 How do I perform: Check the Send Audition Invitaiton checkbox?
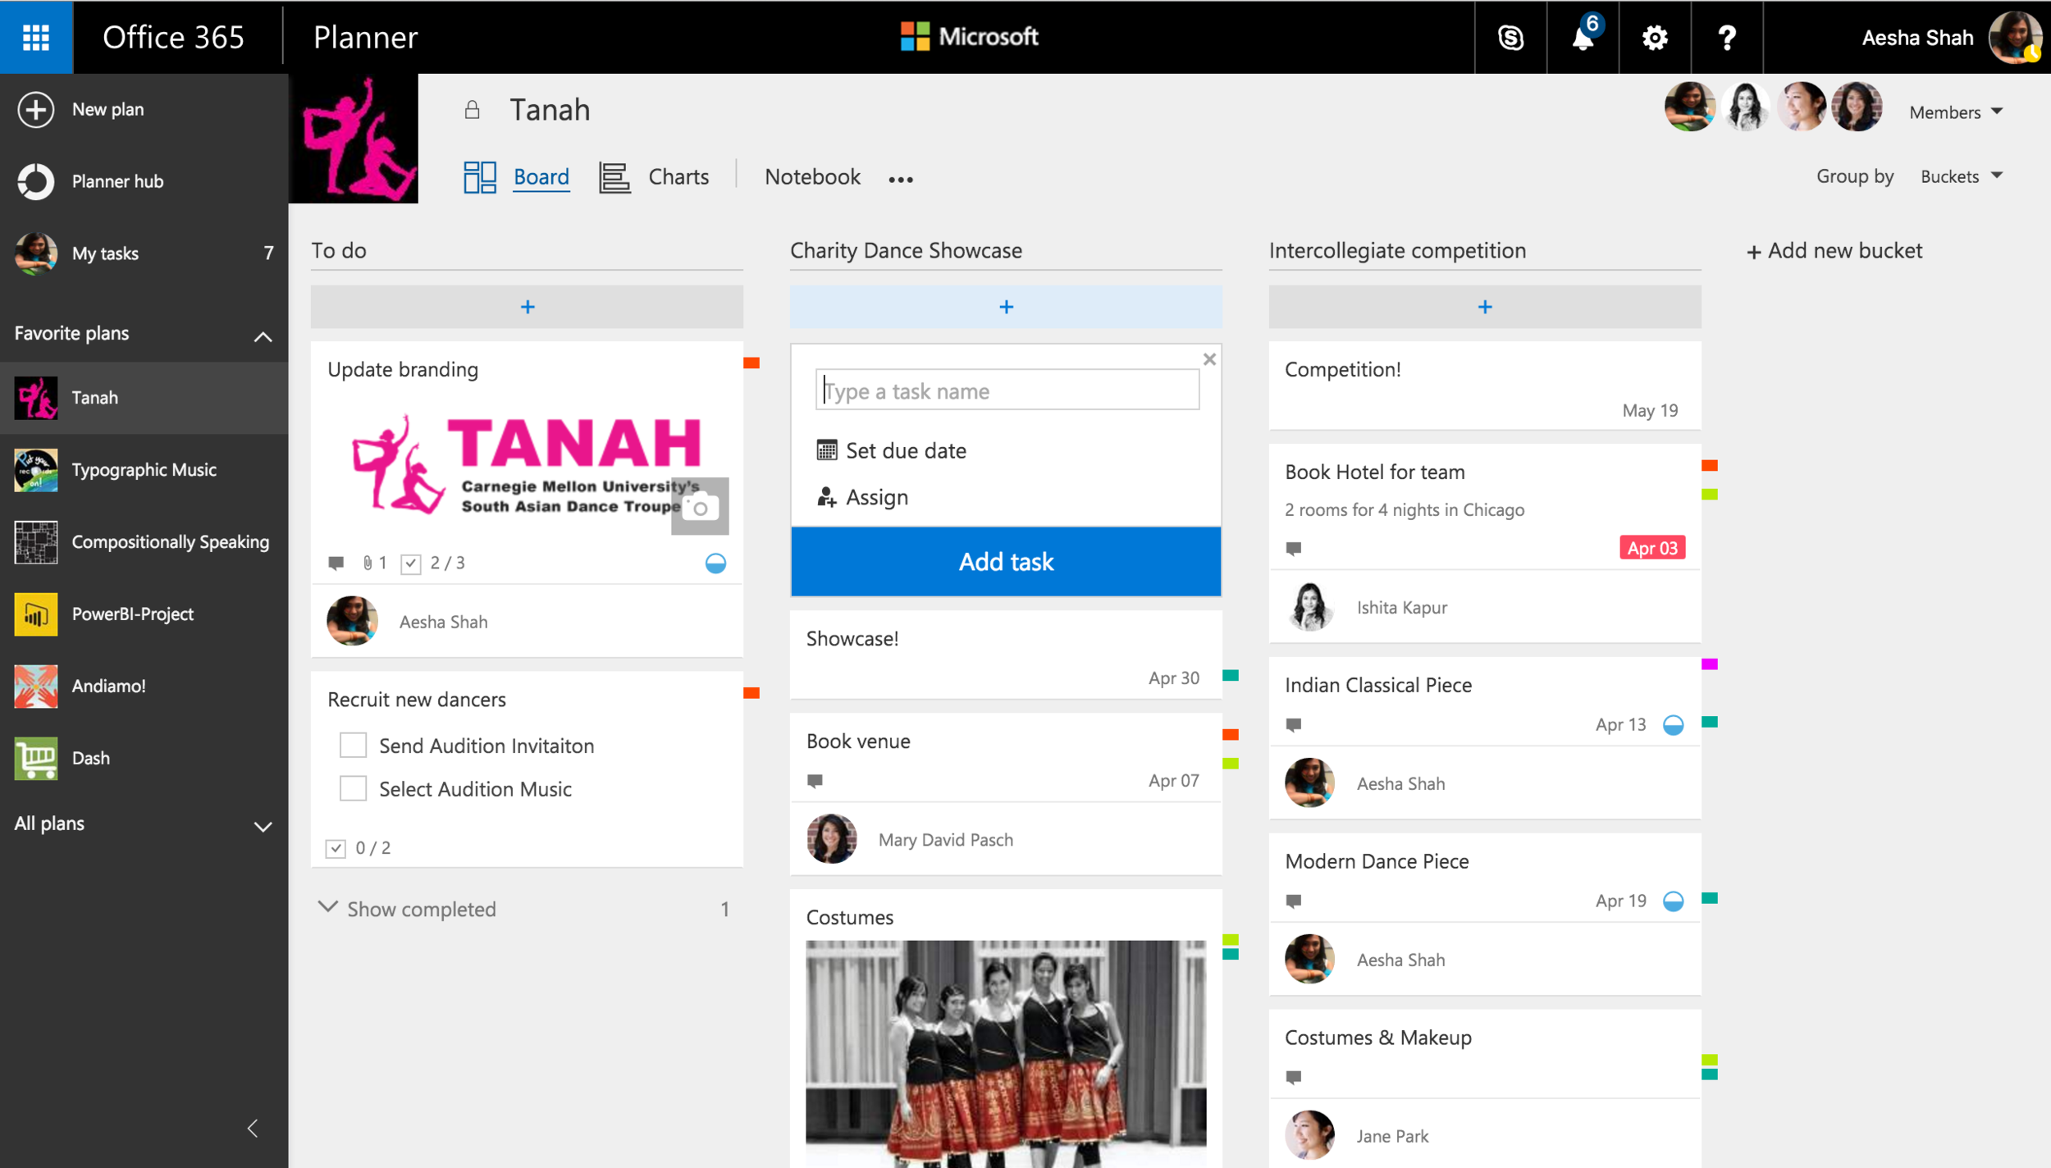(353, 746)
